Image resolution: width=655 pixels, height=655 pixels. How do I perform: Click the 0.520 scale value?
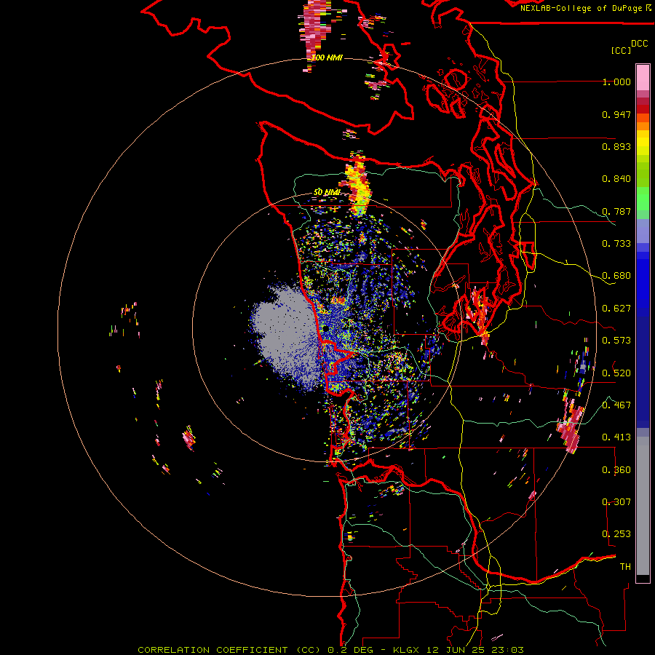click(x=616, y=373)
